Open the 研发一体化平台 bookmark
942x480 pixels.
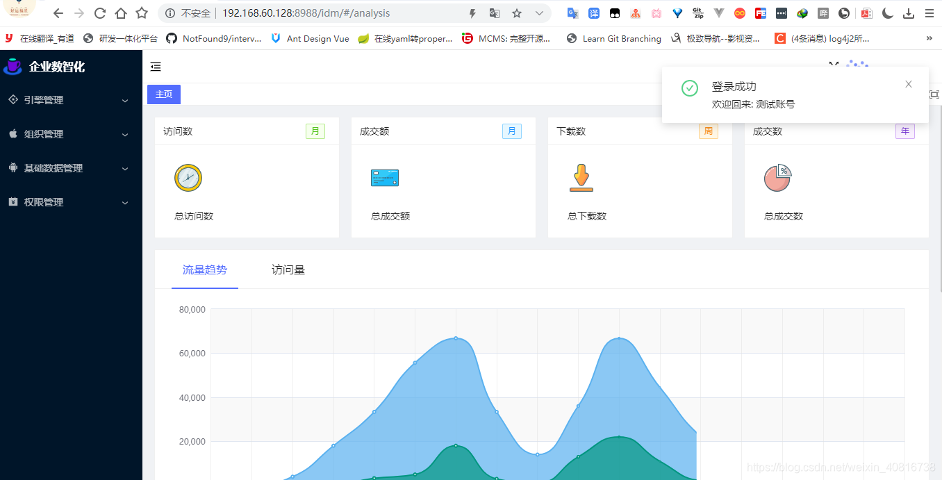click(x=120, y=39)
